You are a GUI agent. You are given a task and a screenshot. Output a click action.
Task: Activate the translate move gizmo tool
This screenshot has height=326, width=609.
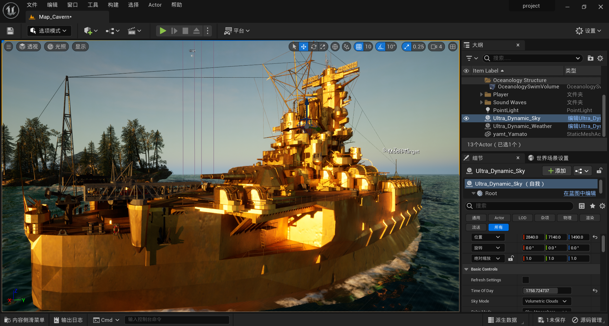click(304, 47)
